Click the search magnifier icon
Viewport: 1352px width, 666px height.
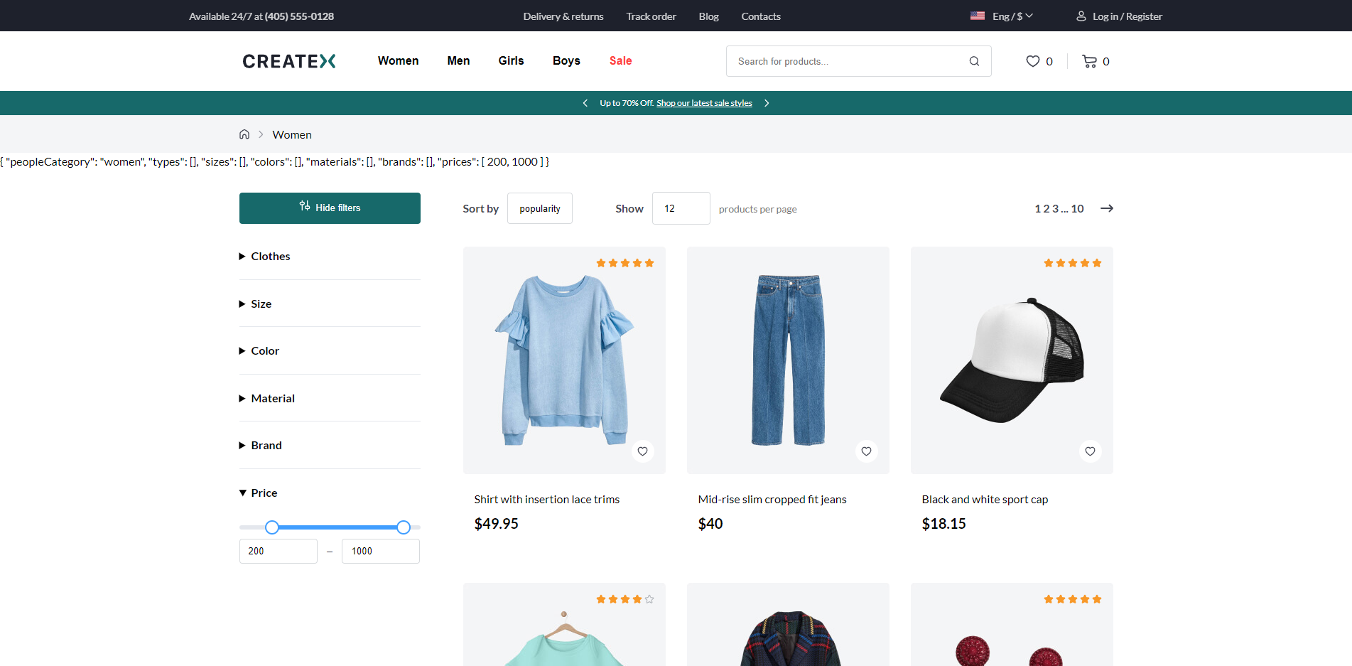click(973, 61)
